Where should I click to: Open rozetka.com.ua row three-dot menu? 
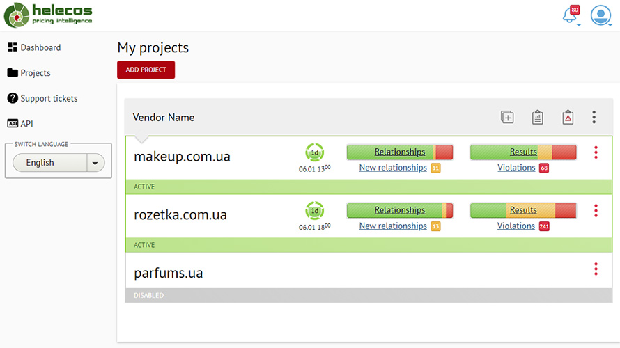click(596, 211)
